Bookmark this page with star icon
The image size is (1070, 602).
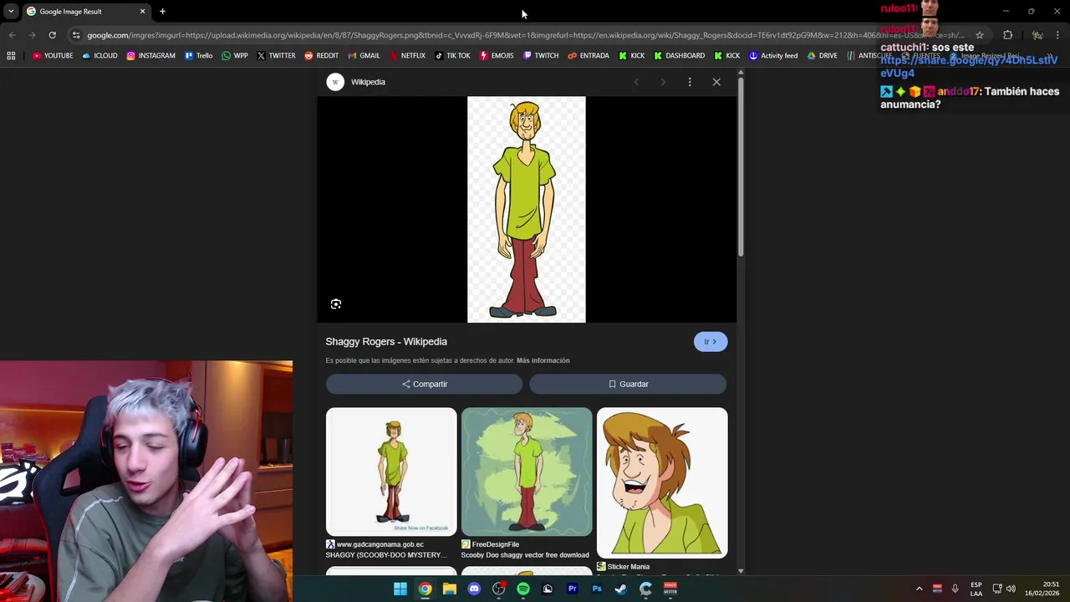[980, 35]
